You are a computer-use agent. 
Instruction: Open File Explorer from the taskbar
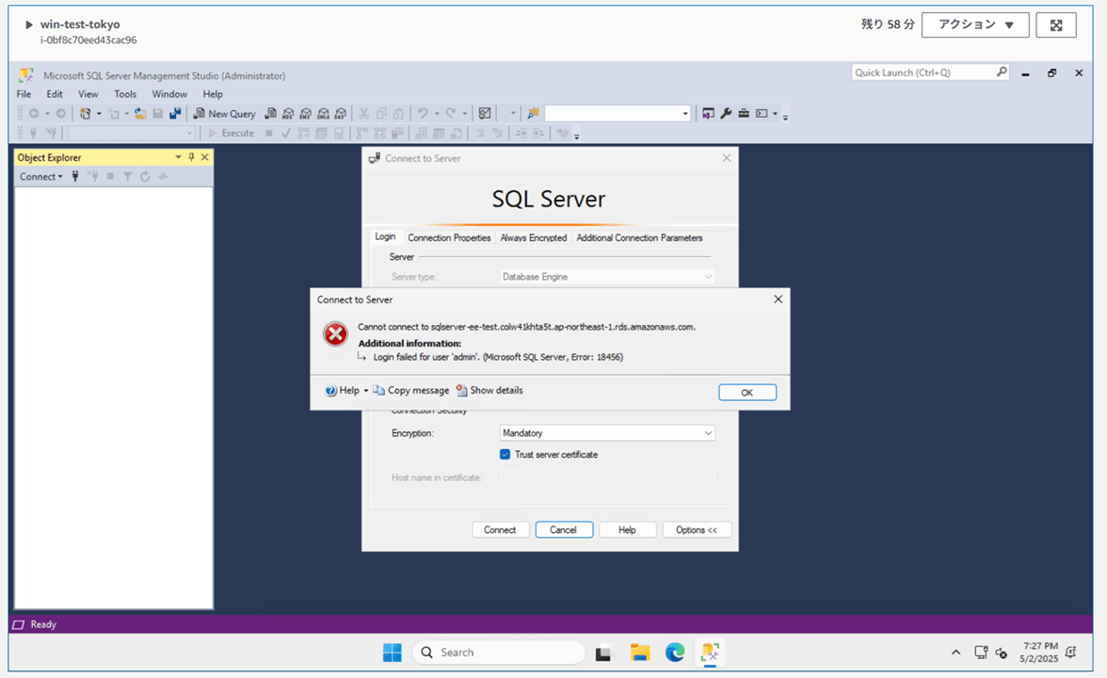tap(640, 653)
